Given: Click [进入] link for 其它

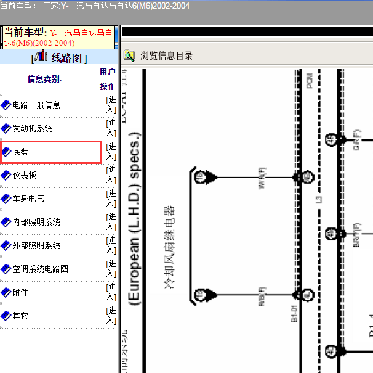Looking at the screenshot, I should pyautogui.click(x=111, y=316).
